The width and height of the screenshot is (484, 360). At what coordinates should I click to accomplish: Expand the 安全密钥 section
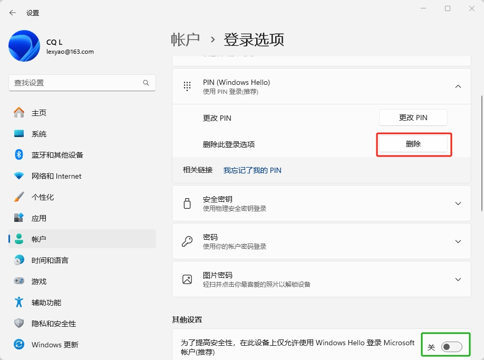coord(458,203)
